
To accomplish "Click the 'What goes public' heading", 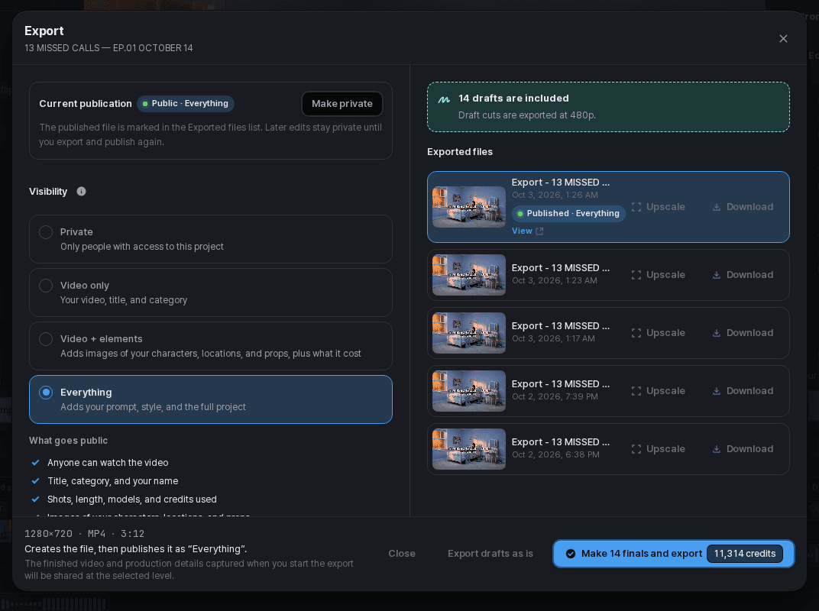I will [x=69, y=440].
